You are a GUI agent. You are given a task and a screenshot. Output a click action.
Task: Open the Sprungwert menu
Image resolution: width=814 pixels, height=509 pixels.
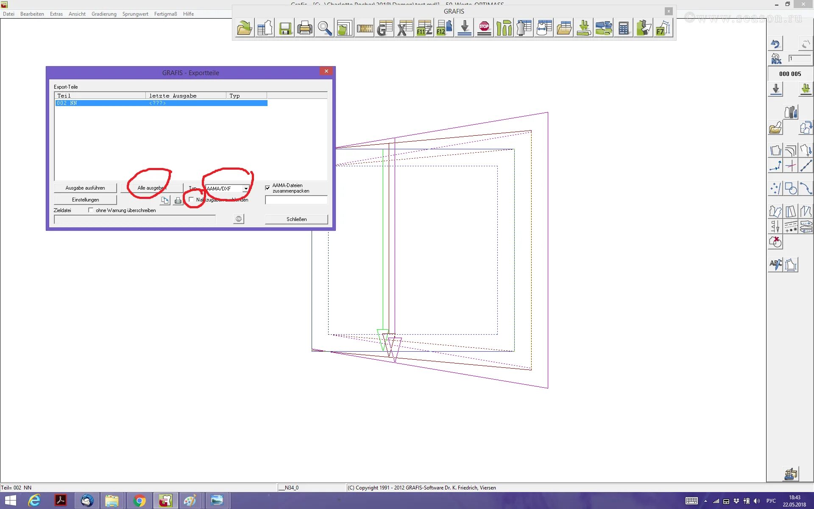pos(135,14)
